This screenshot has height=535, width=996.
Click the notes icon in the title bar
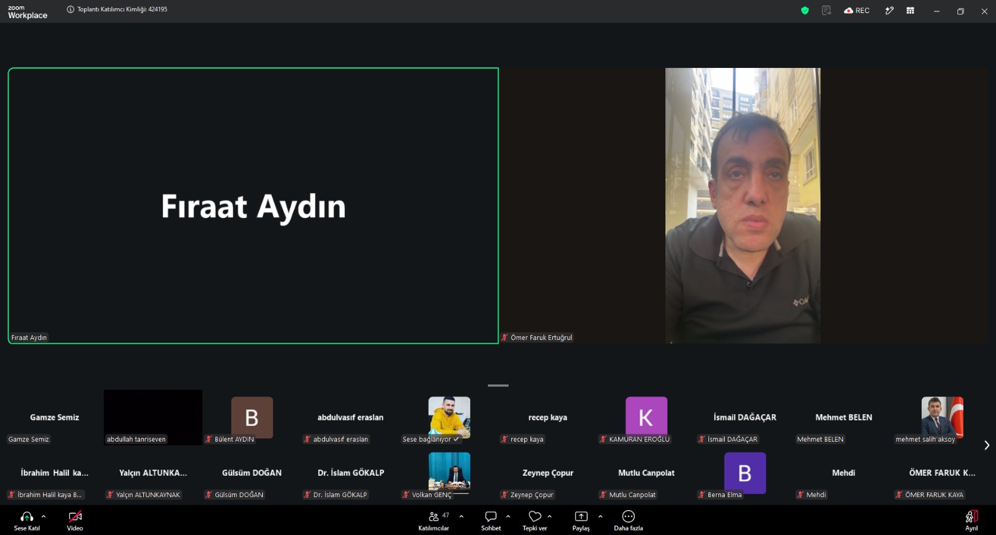pyautogui.click(x=826, y=11)
